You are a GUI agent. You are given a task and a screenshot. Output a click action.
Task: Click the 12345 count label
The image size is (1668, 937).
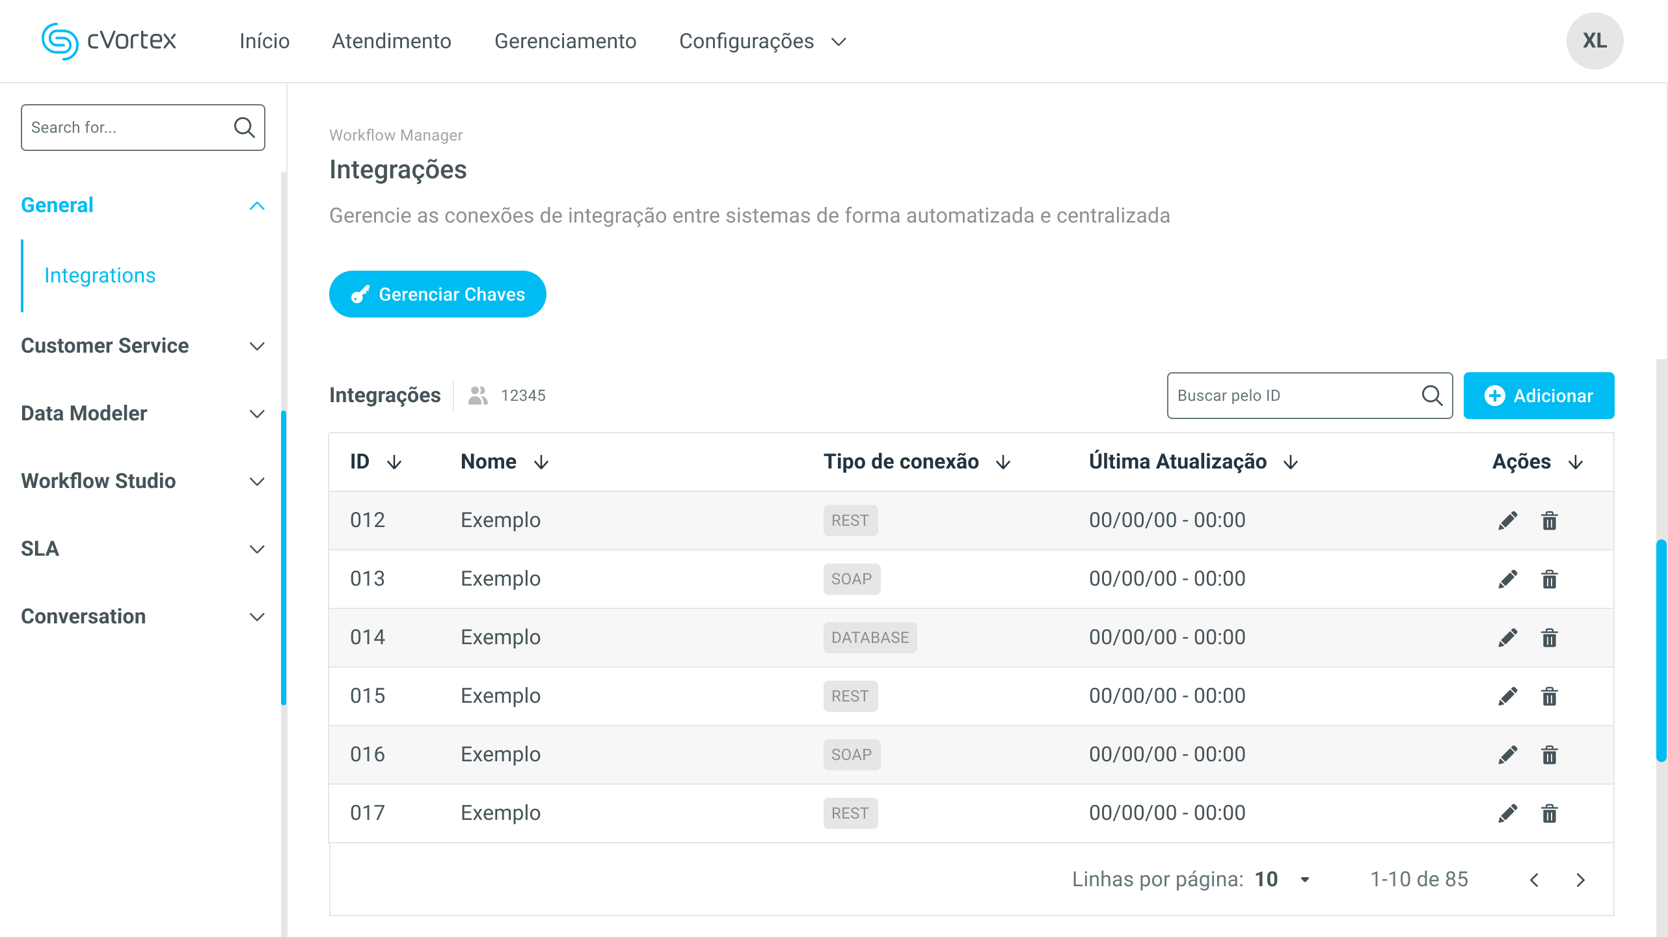click(523, 396)
